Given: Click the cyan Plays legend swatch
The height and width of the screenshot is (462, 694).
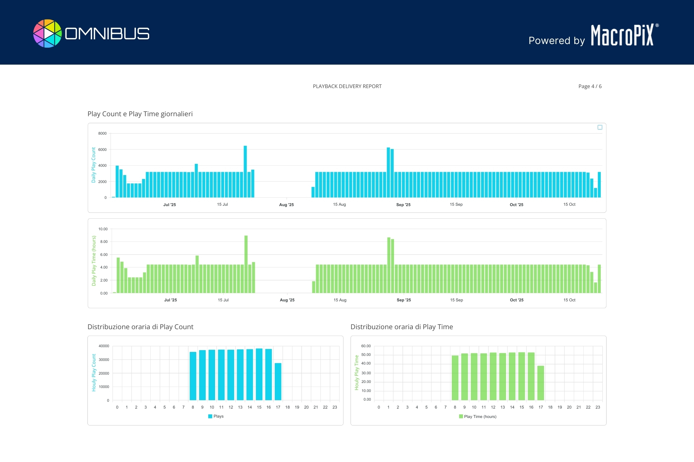Looking at the screenshot, I should (210, 416).
